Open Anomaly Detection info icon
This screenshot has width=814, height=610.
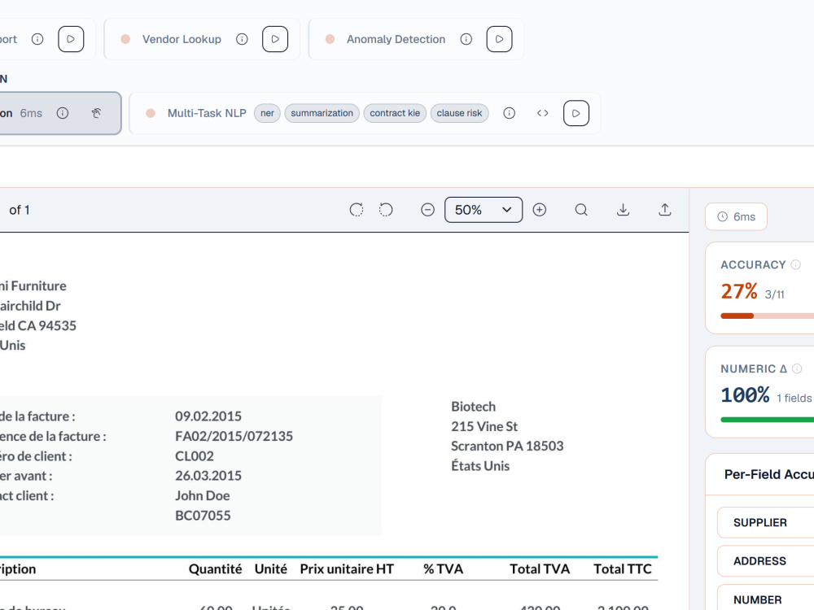(x=466, y=39)
